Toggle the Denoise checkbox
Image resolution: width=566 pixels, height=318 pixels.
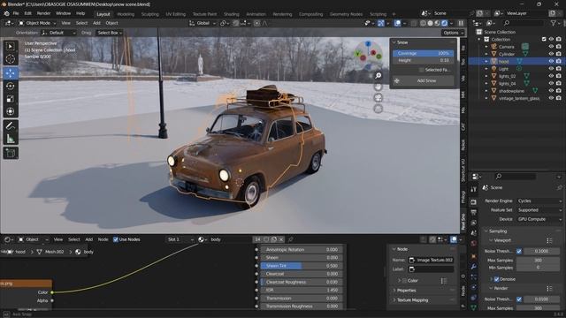tap(496, 279)
